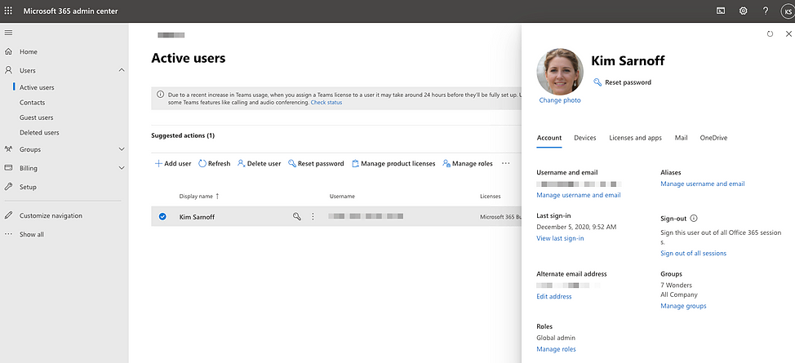This screenshot has width=795, height=363.
Task: Switch to Licenses and apps tab
Action: coord(635,138)
